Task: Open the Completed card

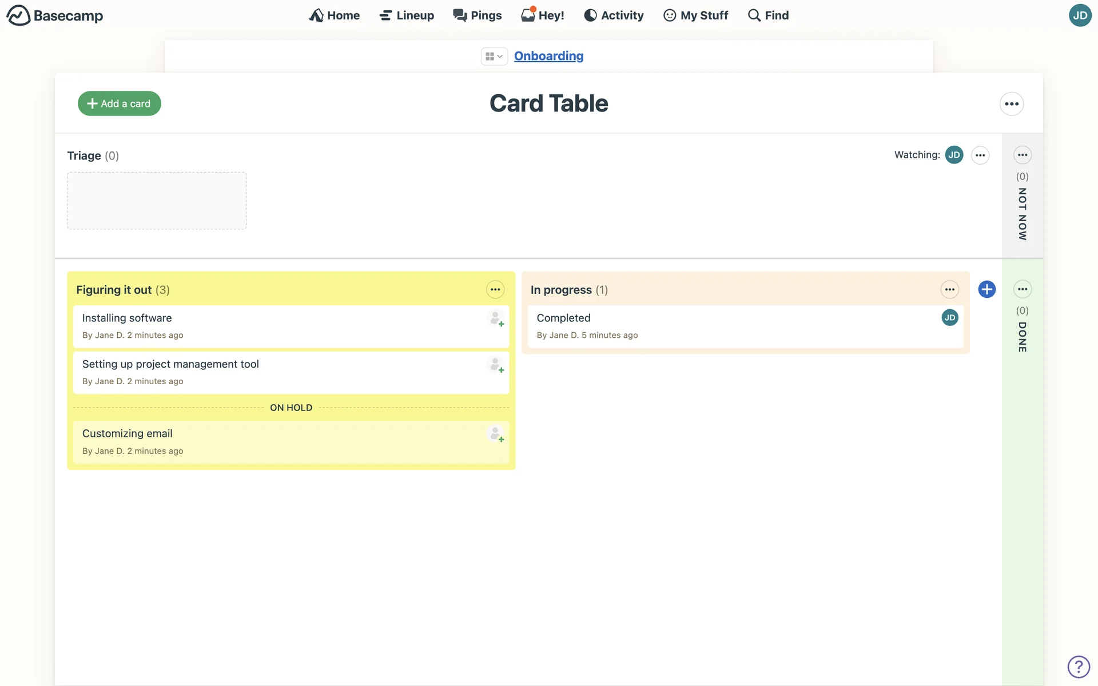Action: 563,318
